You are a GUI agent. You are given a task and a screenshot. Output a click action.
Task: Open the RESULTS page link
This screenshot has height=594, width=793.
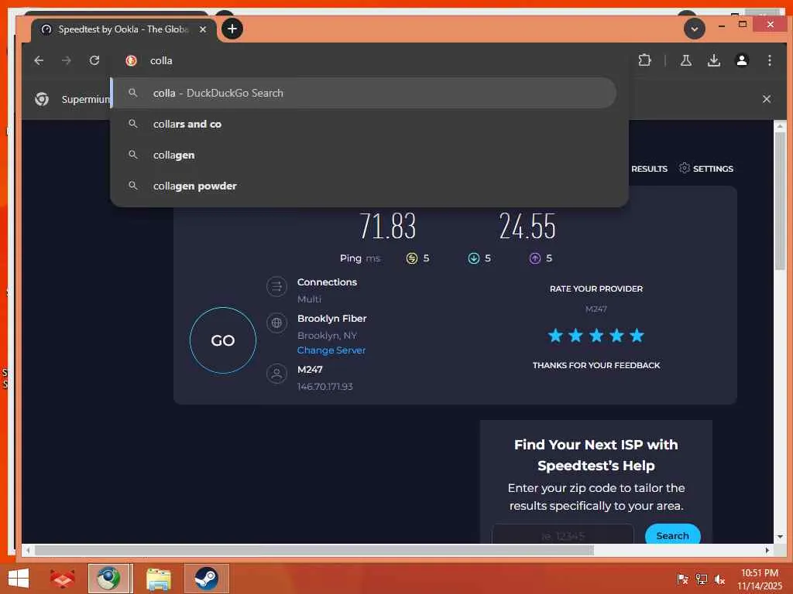pos(649,169)
